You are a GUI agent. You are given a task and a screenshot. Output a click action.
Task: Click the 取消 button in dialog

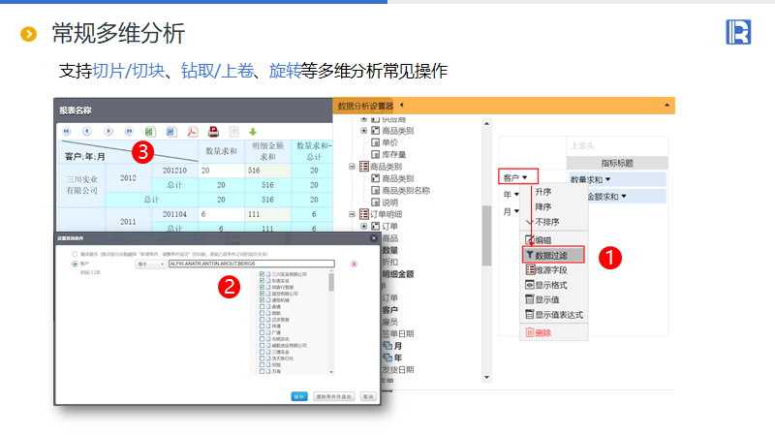[368, 396]
